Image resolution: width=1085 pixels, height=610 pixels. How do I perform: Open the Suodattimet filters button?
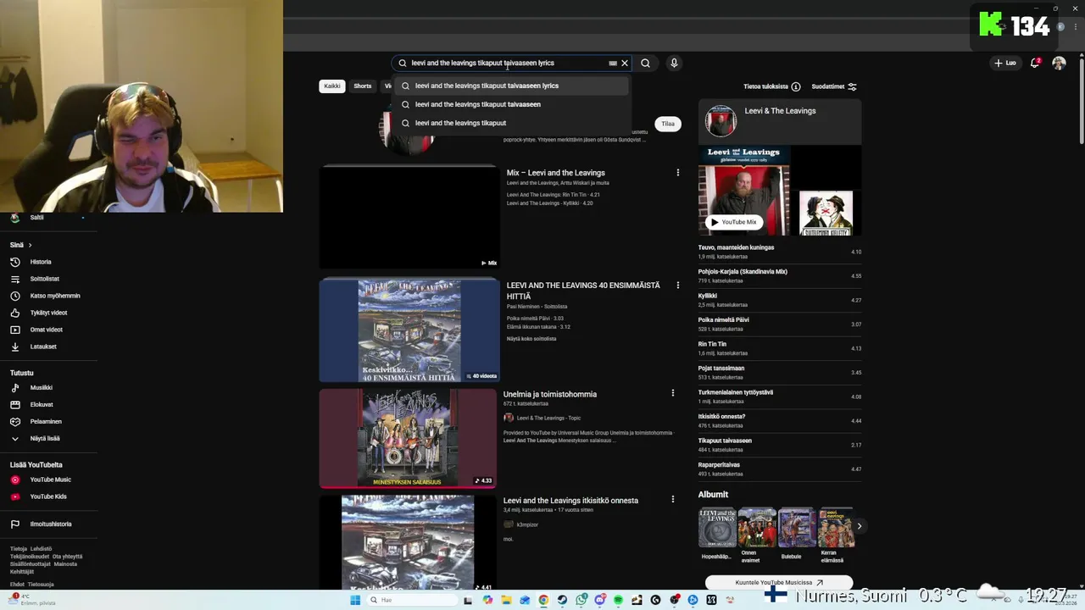834,86
